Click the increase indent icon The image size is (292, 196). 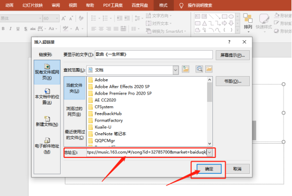click(127, 18)
